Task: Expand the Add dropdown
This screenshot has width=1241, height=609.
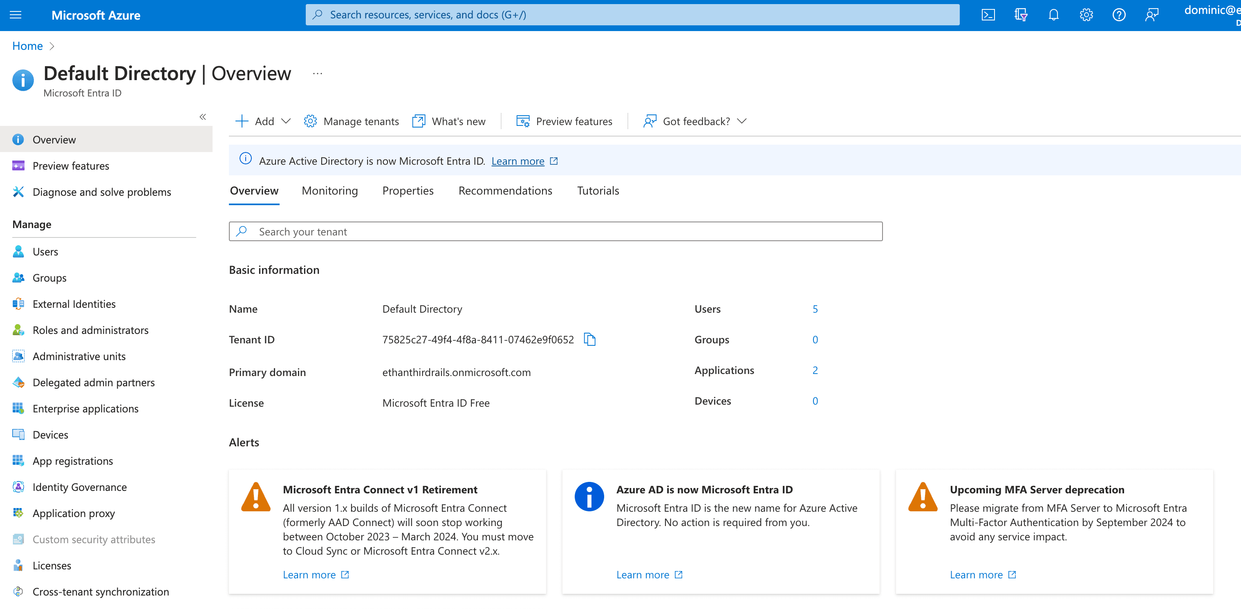Action: (x=263, y=121)
